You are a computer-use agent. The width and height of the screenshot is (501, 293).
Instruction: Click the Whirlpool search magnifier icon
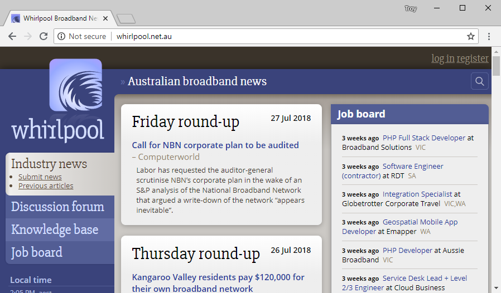coord(480,81)
